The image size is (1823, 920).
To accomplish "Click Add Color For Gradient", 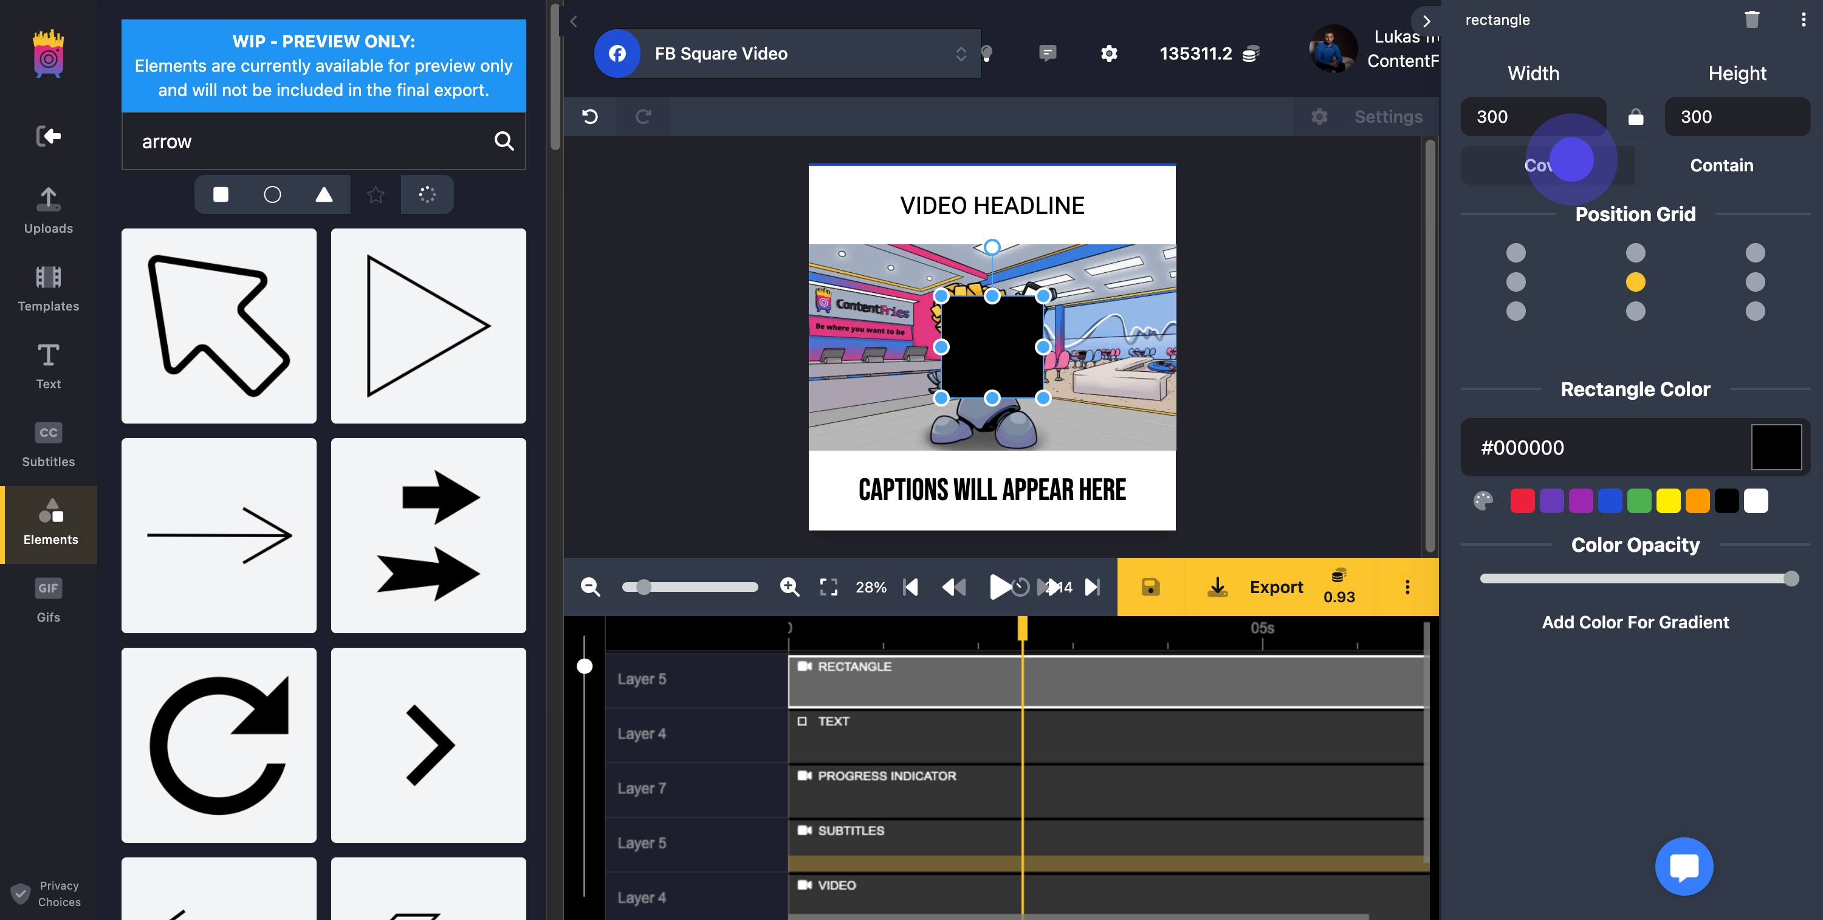I will click(1635, 622).
